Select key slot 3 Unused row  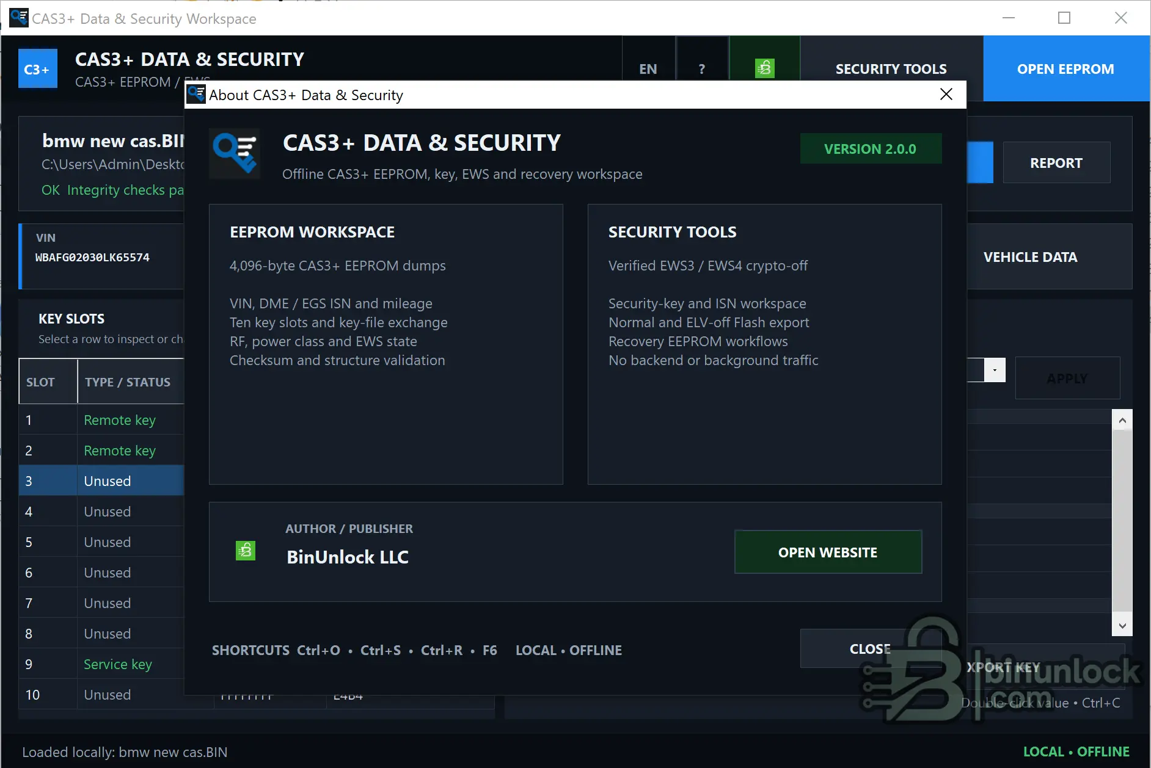pos(101,480)
